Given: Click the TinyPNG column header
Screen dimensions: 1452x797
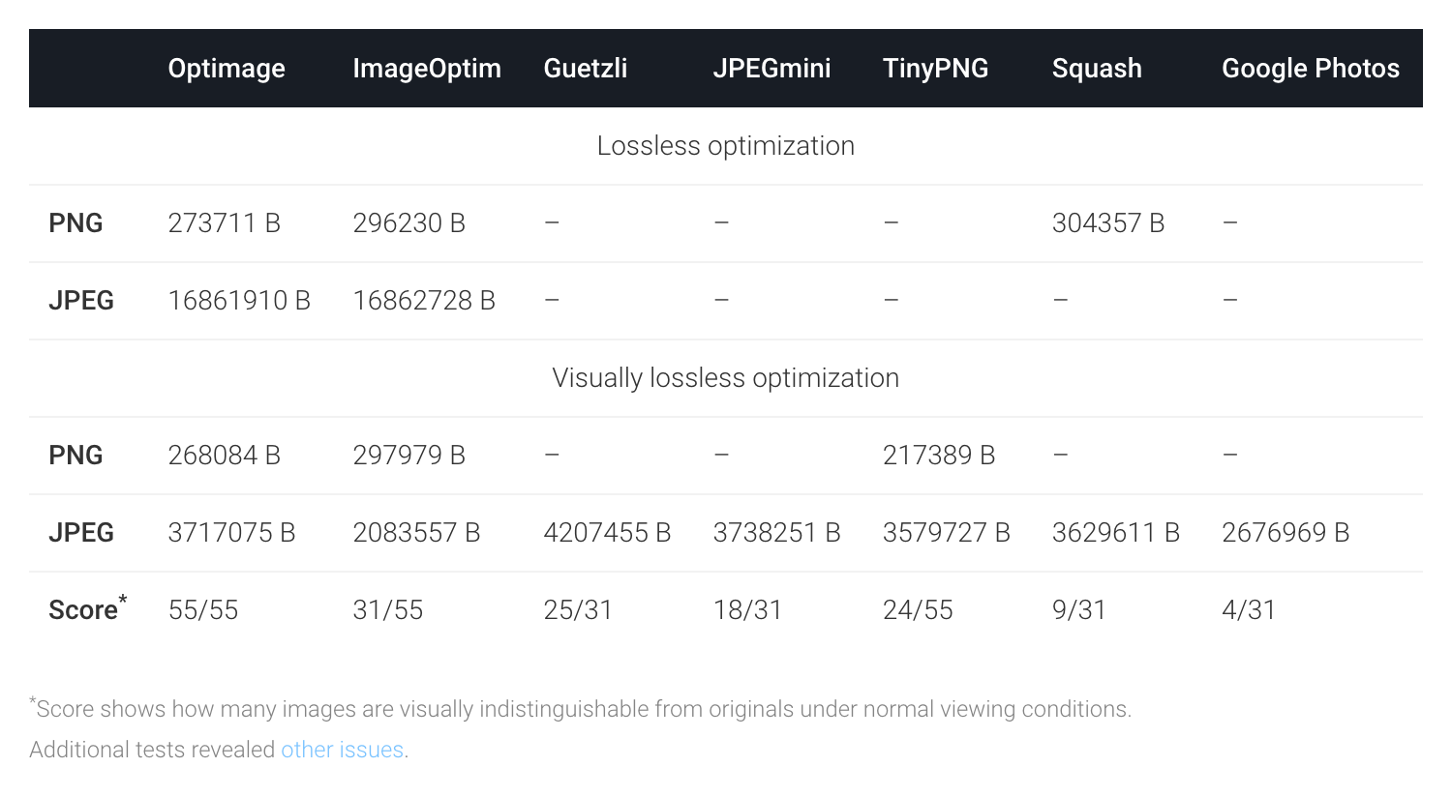Looking at the screenshot, I should (935, 68).
